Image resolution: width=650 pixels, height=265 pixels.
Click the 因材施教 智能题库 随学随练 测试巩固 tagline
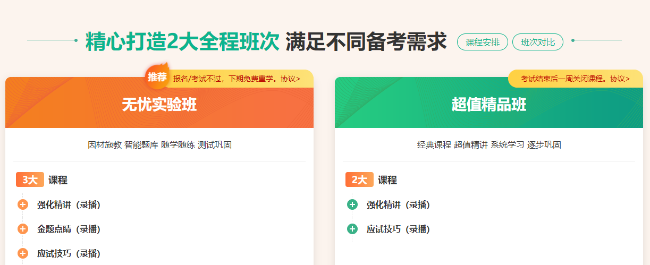(159, 145)
